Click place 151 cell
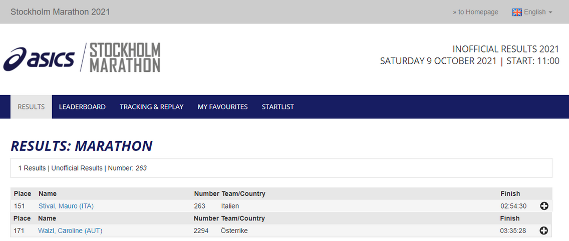Image resolution: width=569 pixels, height=241 pixels. [x=19, y=206]
